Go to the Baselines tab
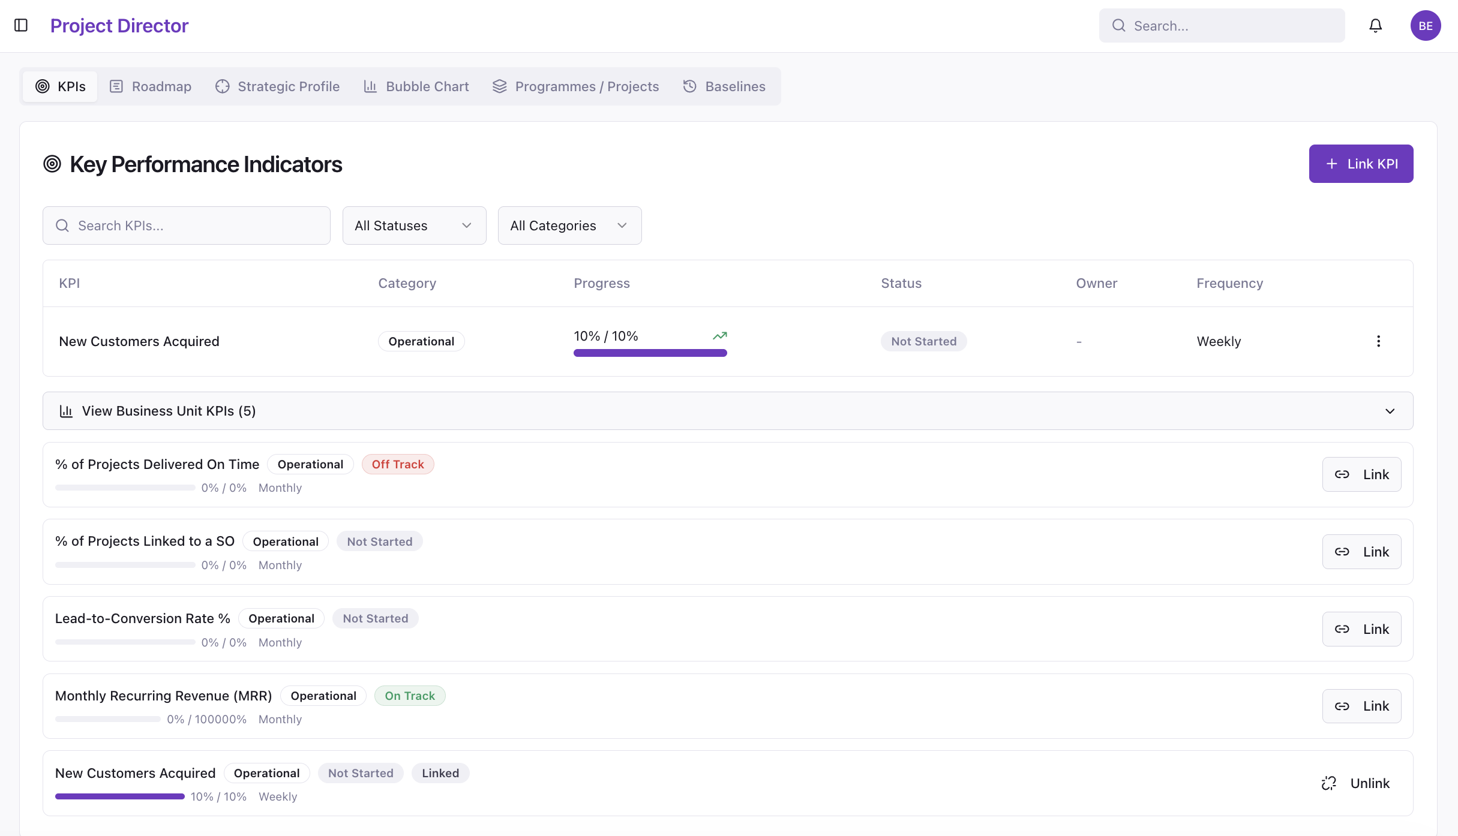Screen dimensions: 1458x836 point(724,86)
